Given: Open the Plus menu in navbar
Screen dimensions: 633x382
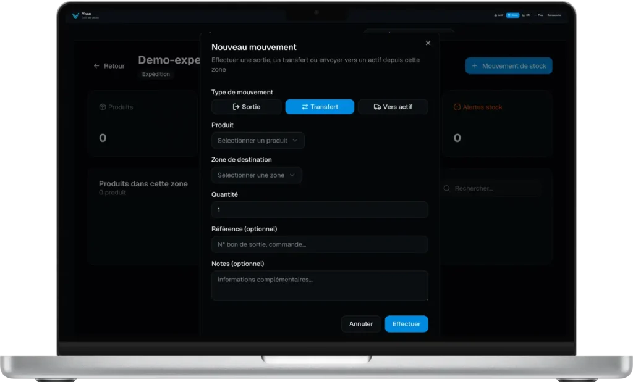Looking at the screenshot, I should pyautogui.click(x=538, y=15).
